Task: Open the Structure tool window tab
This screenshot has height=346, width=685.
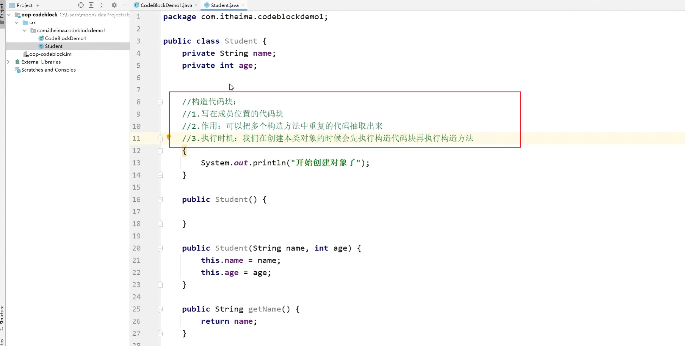Action: 2,317
